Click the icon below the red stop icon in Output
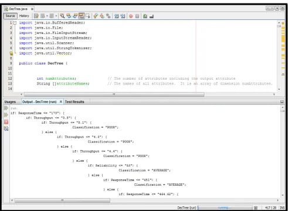288x211 pixels. 6,128
